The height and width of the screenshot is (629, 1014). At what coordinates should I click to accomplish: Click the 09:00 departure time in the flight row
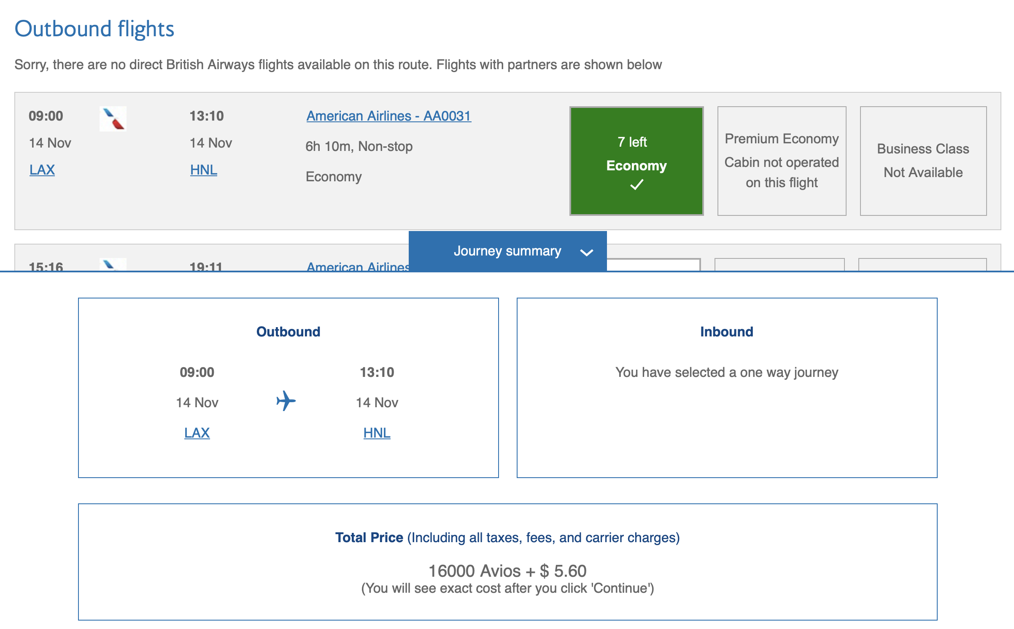tap(46, 116)
